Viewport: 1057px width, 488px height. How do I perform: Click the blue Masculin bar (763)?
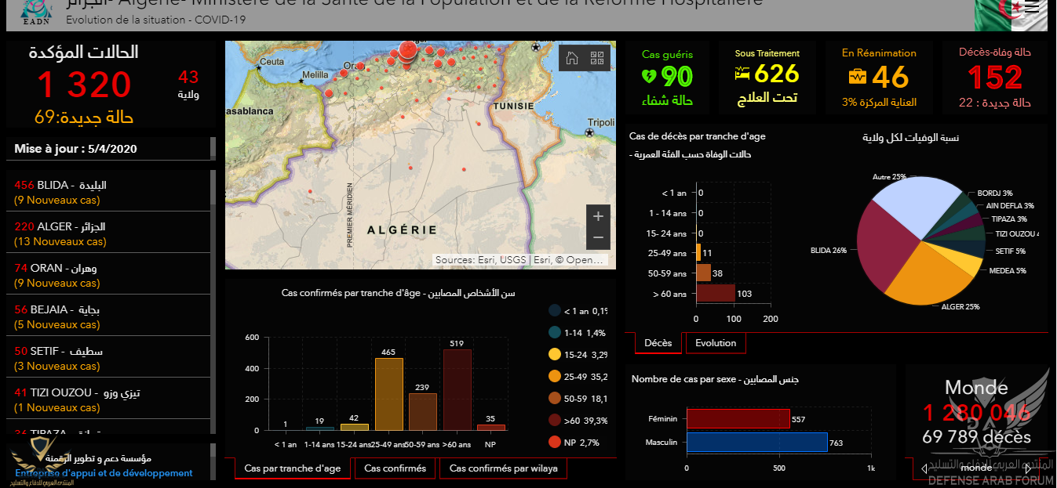click(x=757, y=443)
